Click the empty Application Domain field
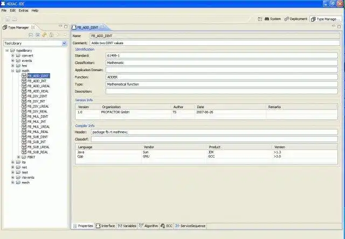This screenshot has width=345, height=239. point(222,70)
